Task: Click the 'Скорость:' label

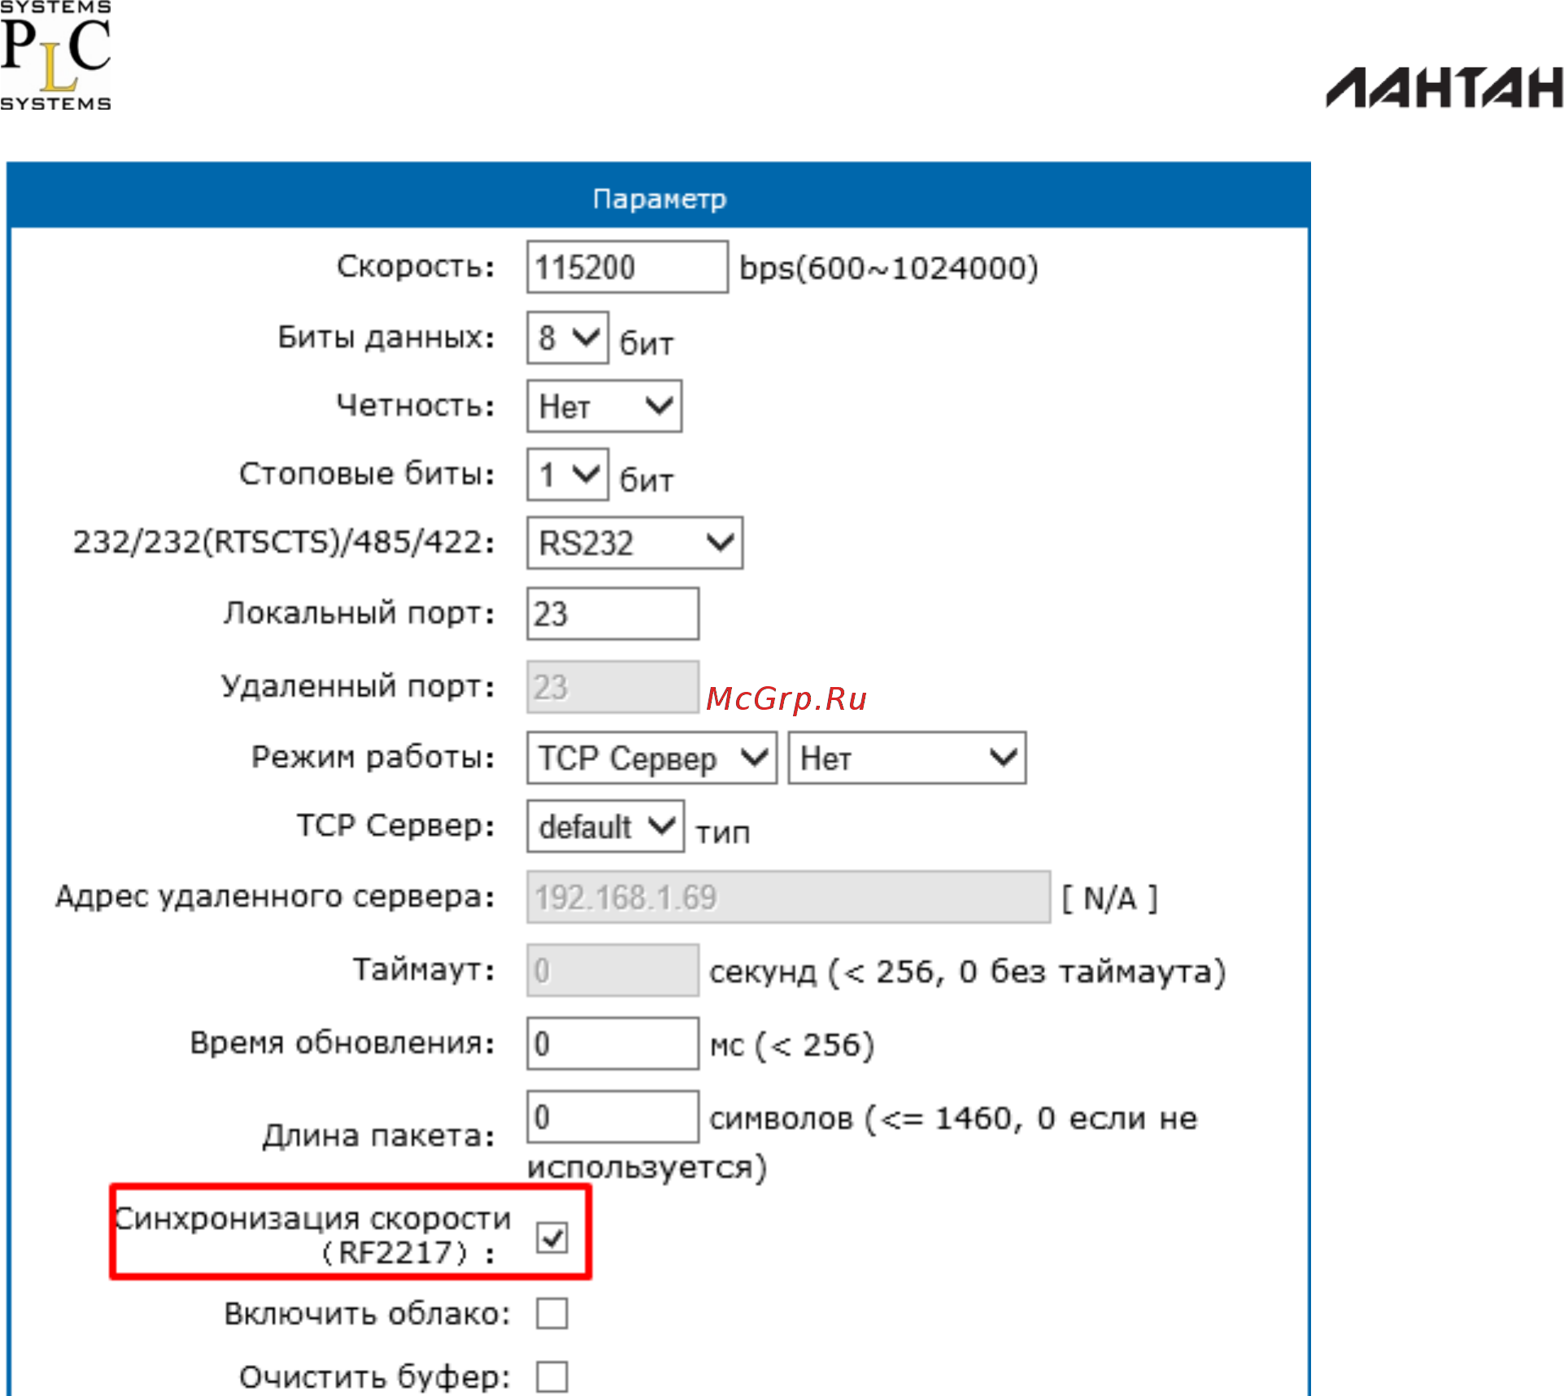Action: (416, 266)
